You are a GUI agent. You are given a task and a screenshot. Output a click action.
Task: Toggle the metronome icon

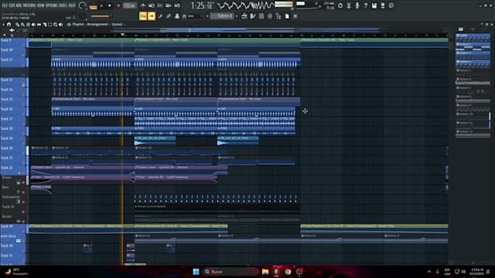click(143, 6)
